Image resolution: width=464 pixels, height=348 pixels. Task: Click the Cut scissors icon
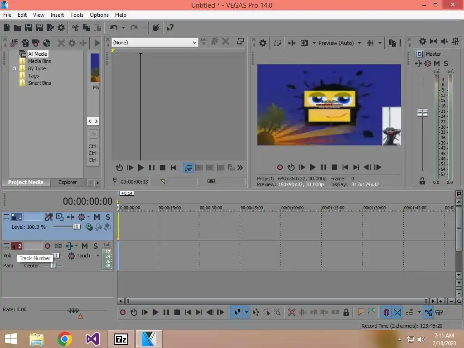pyautogui.click(x=76, y=28)
